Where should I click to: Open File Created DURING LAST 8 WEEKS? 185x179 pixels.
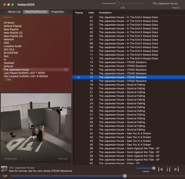tap(26, 76)
